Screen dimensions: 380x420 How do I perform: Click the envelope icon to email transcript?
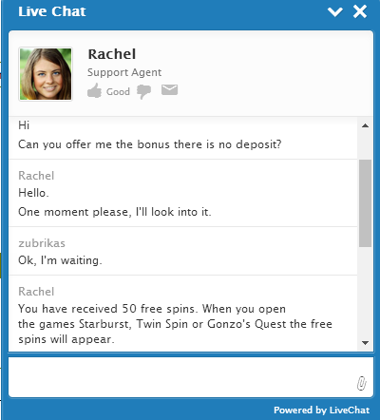tap(169, 90)
